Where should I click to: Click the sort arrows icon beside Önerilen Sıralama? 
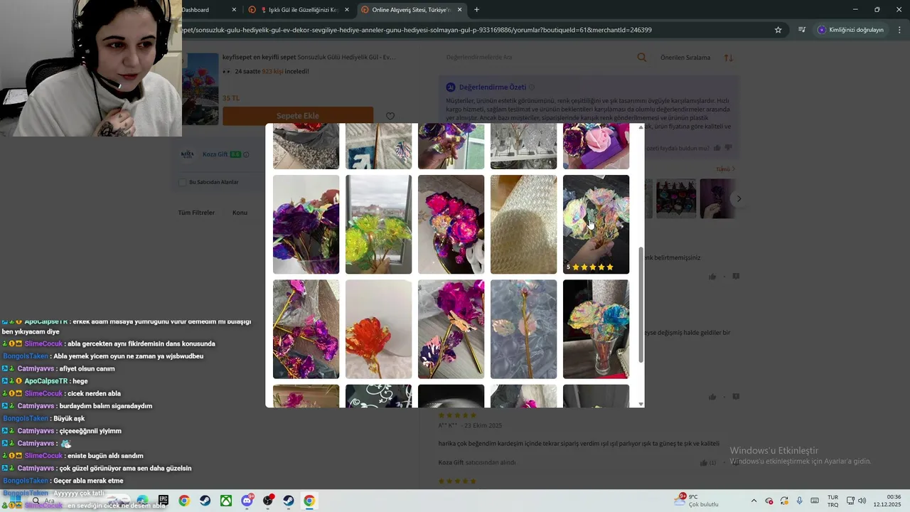tap(729, 58)
